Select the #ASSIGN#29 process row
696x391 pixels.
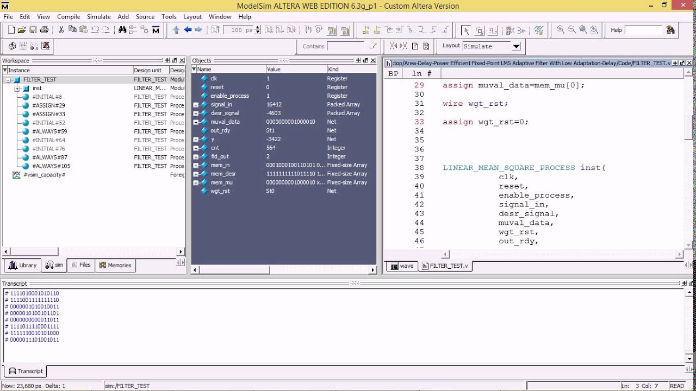point(94,105)
